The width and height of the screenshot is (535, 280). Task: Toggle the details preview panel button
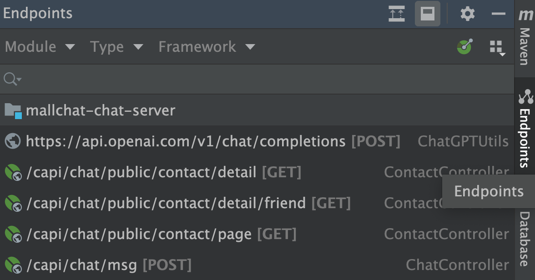(x=427, y=14)
